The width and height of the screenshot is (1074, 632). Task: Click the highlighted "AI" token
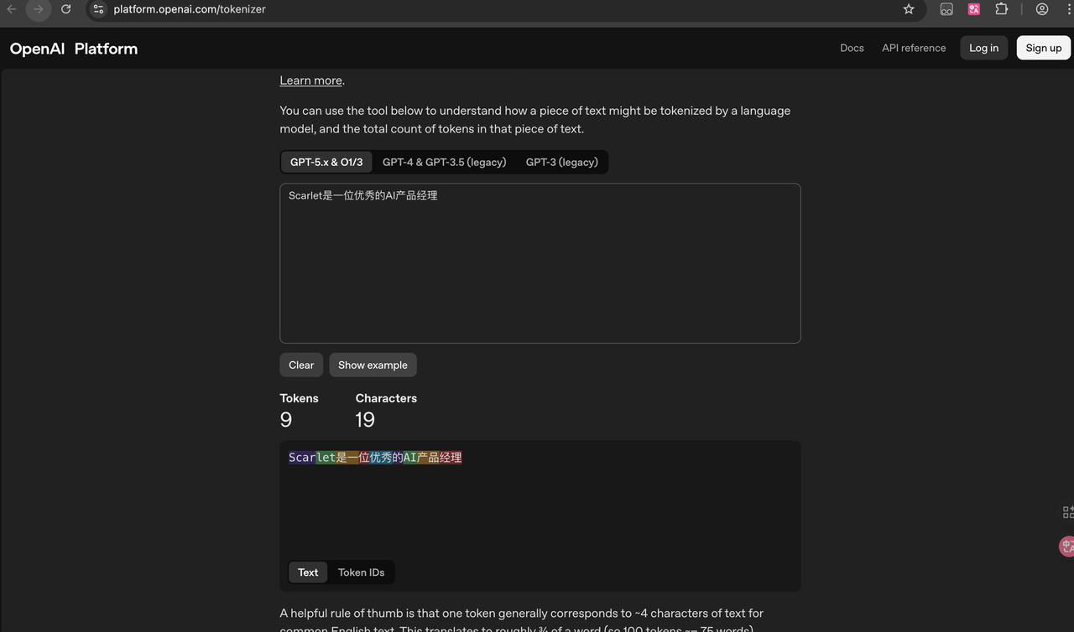point(410,458)
